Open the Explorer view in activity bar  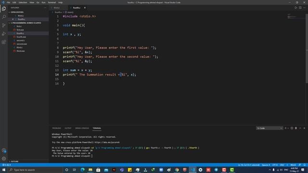click(x=4, y=9)
